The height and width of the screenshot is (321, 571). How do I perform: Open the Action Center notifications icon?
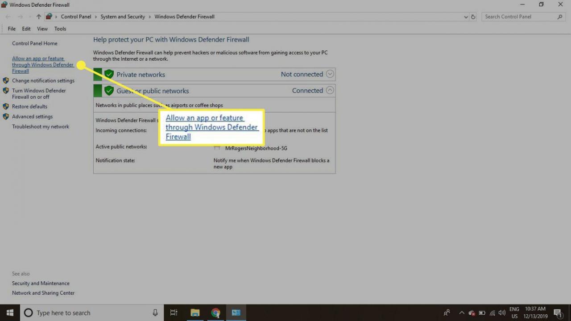[x=558, y=313]
